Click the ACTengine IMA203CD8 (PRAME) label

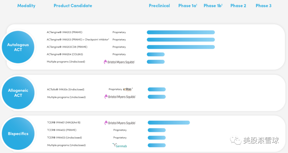[x=67, y=47]
